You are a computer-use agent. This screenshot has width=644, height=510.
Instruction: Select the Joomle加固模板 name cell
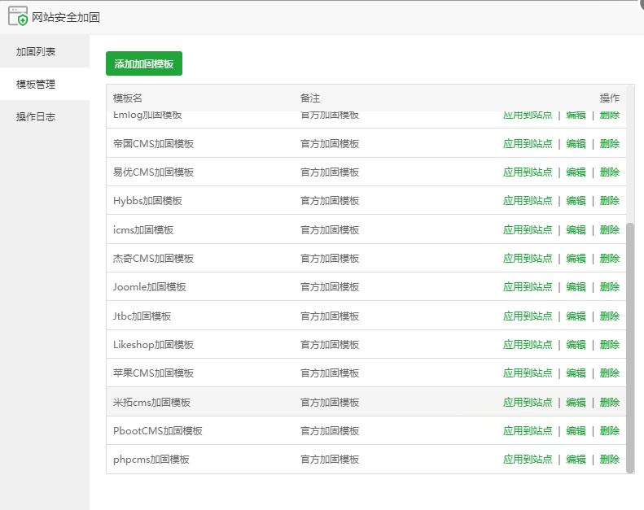(x=150, y=287)
